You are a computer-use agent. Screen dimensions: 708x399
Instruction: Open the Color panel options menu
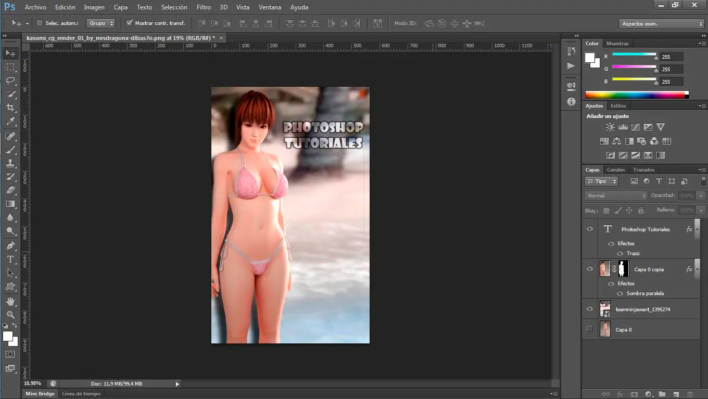[702, 44]
